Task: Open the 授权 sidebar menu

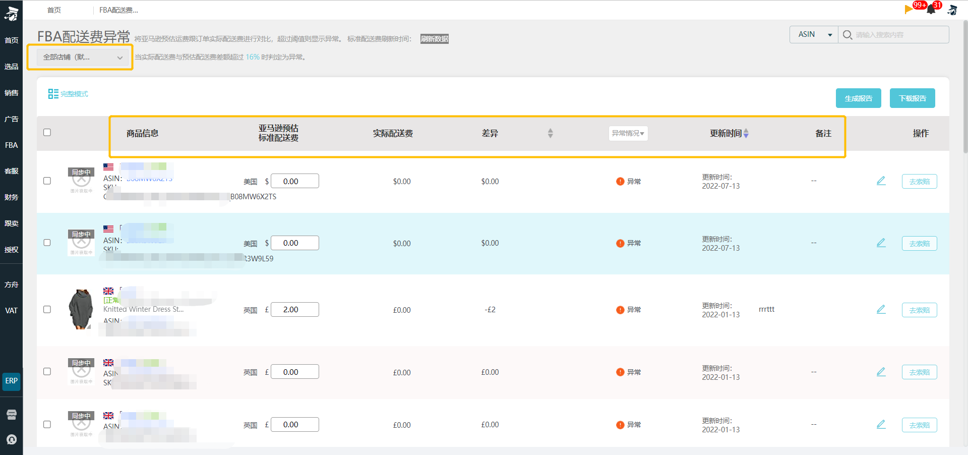Action: click(x=11, y=250)
